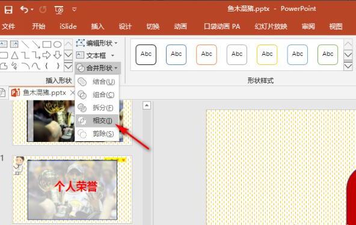Select the 个人荣誉 slide thumbnail

tap(72, 190)
